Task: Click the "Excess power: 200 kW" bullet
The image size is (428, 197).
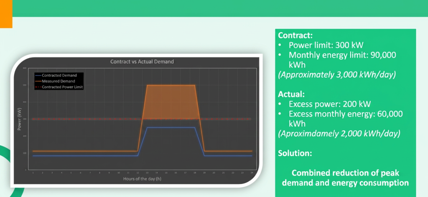Action: click(x=330, y=104)
